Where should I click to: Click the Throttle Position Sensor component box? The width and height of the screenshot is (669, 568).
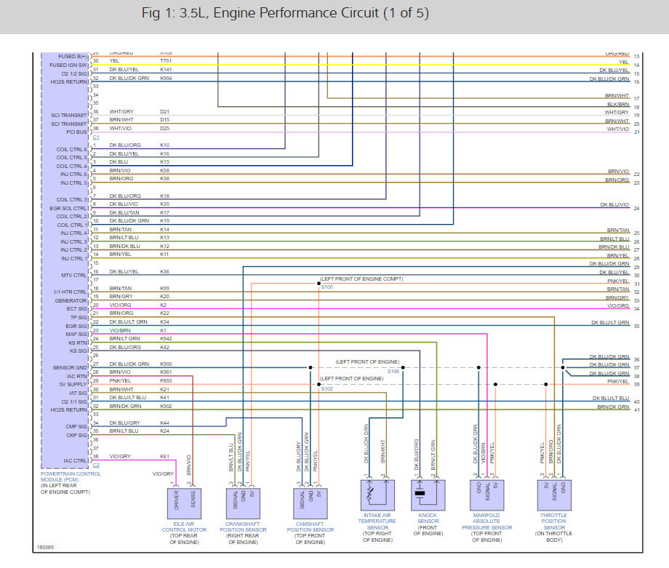click(x=554, y=495)
